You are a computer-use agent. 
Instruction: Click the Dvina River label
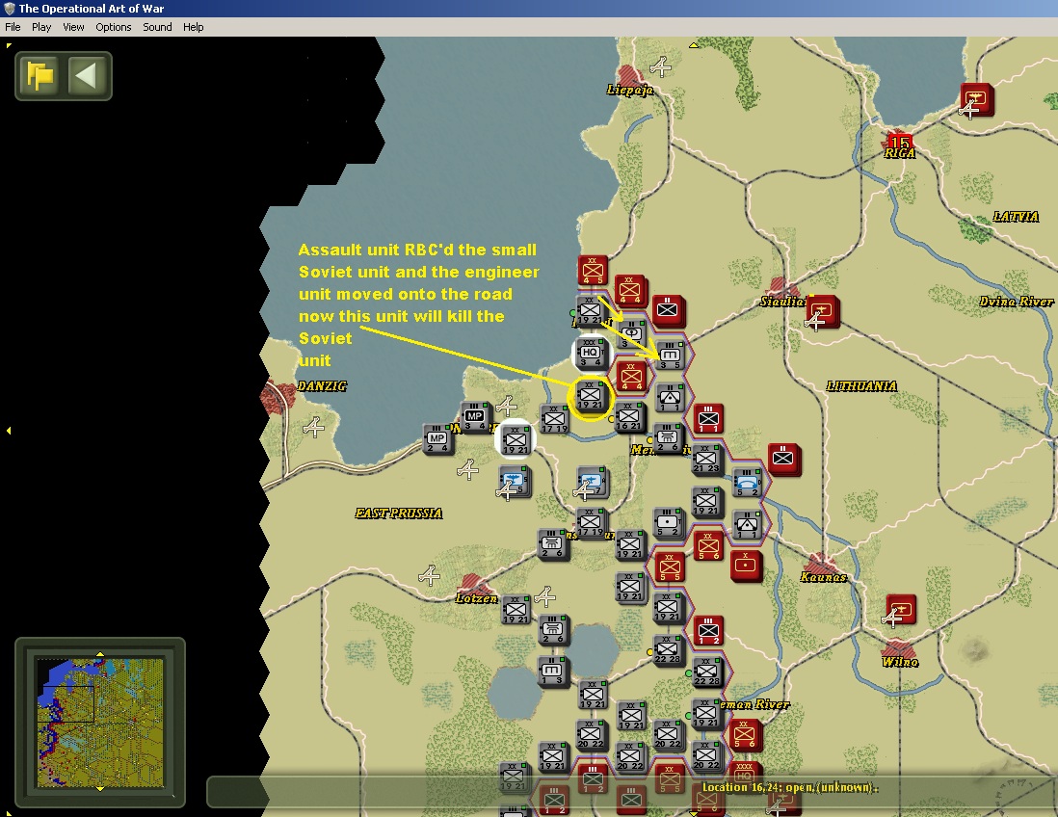pos(1017,302)
